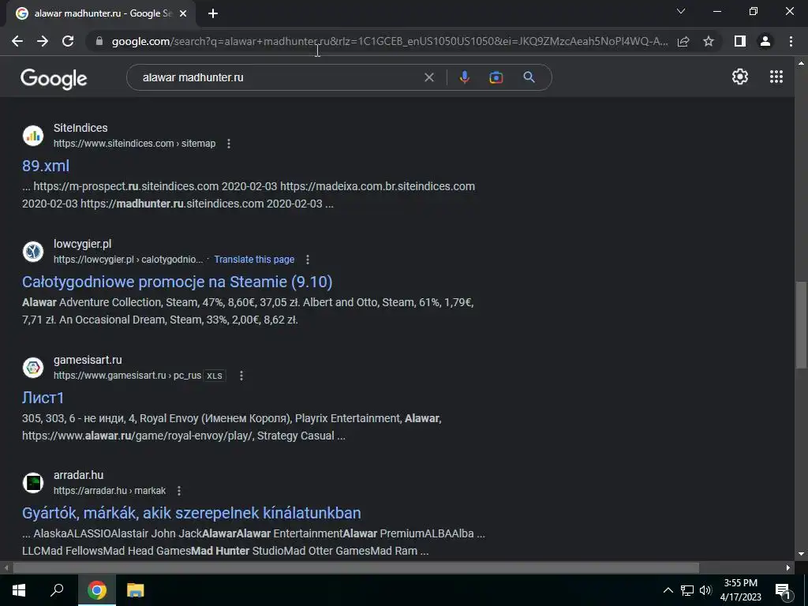
Task: Close the alawar madhunter.ru tab
Action: 183,14
